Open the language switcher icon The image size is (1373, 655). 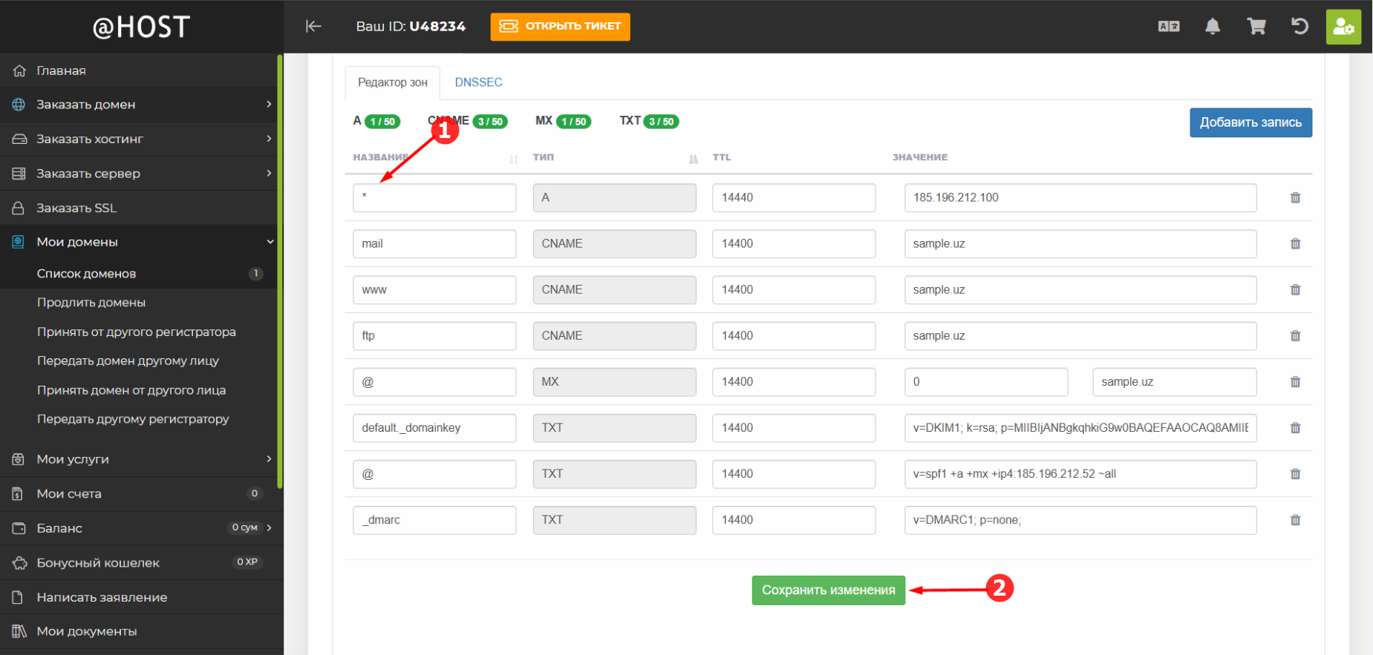coord(1169,27)
